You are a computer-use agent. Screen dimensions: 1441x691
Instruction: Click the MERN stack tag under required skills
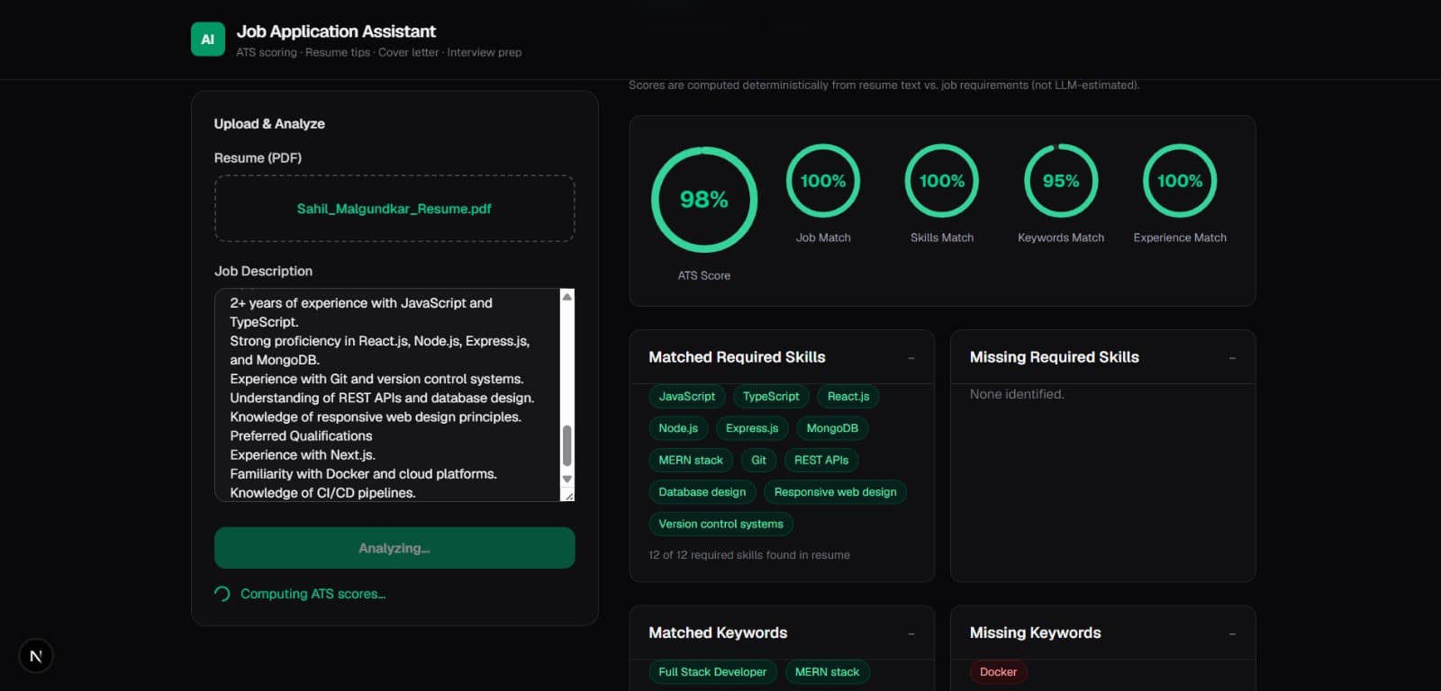691,460
